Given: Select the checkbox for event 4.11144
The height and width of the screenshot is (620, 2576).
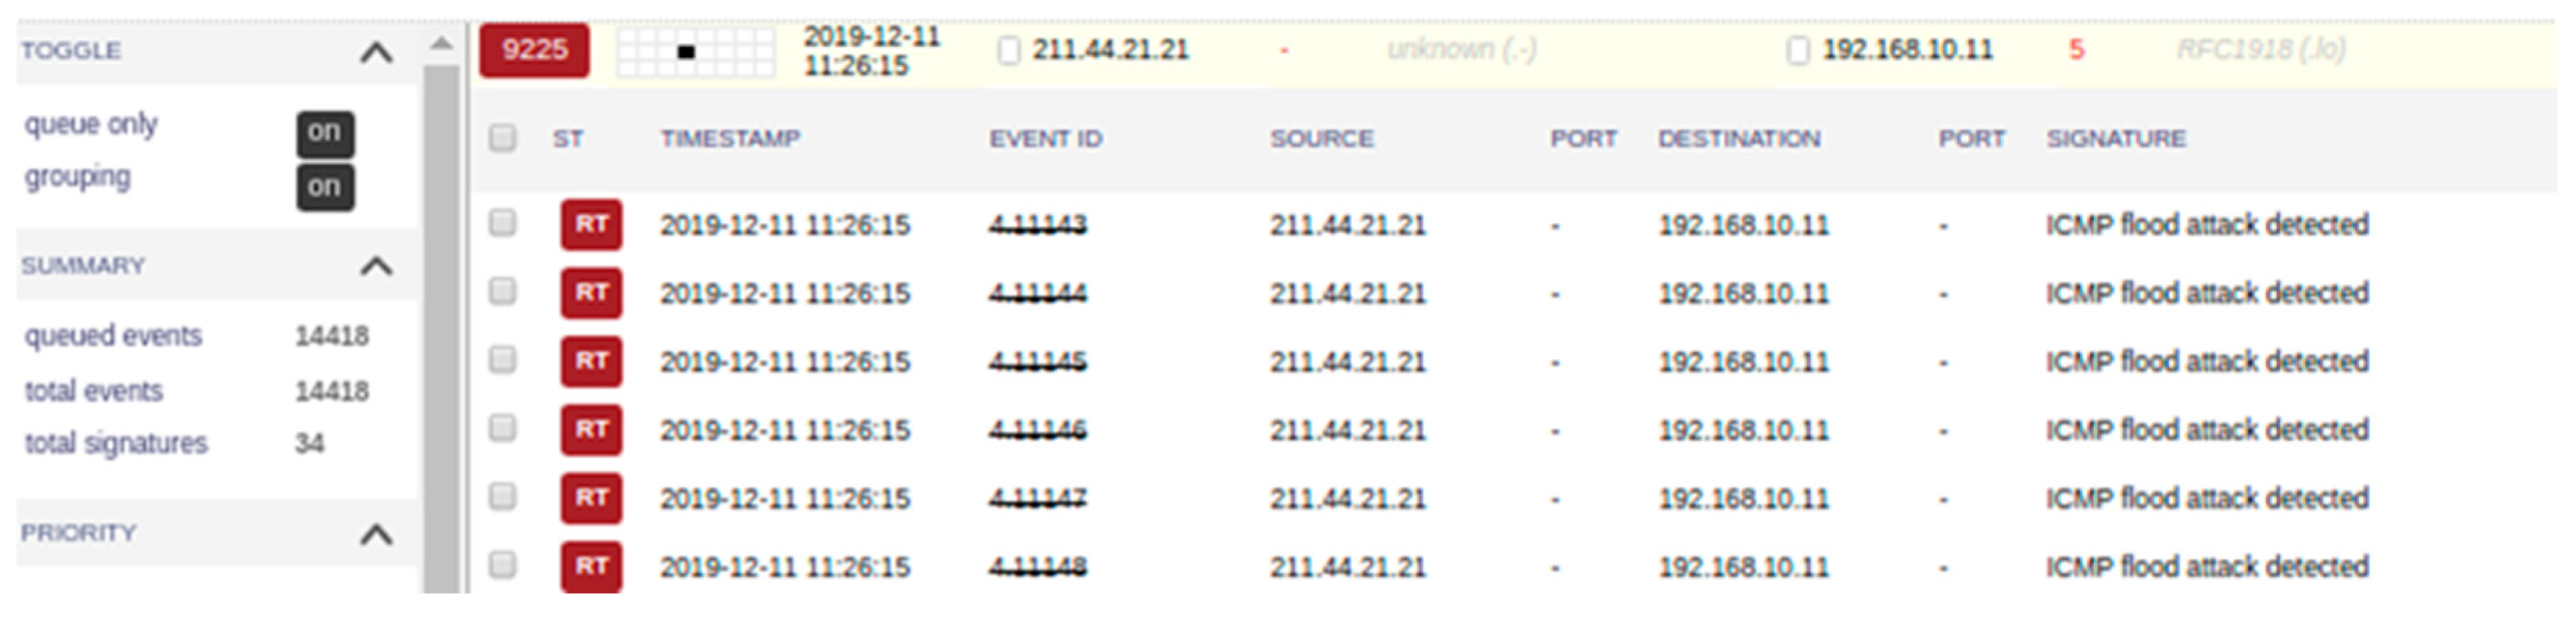Looking at the screenshot, I should click(503, 292).
